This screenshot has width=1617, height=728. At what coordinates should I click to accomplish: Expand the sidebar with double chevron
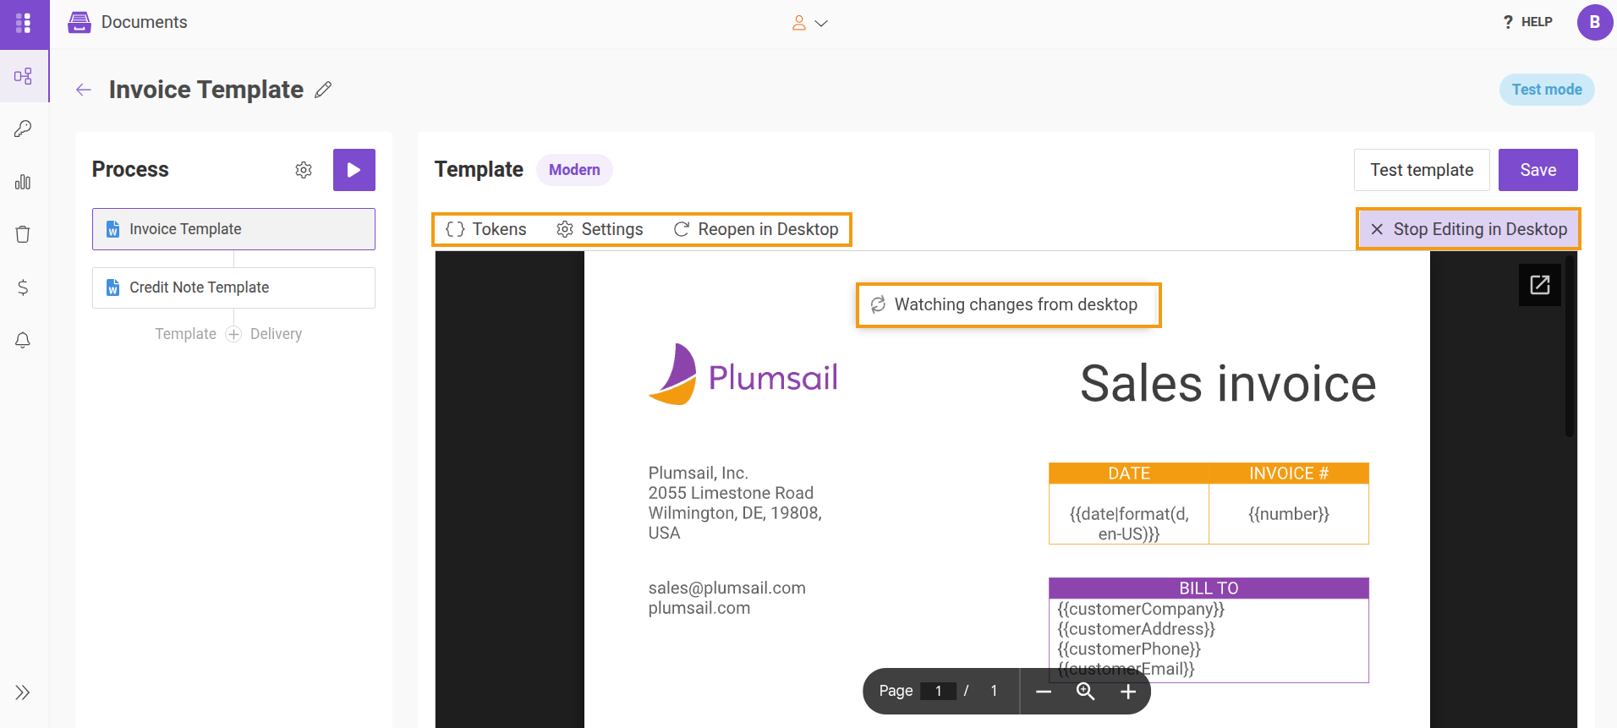pos(23,692)
